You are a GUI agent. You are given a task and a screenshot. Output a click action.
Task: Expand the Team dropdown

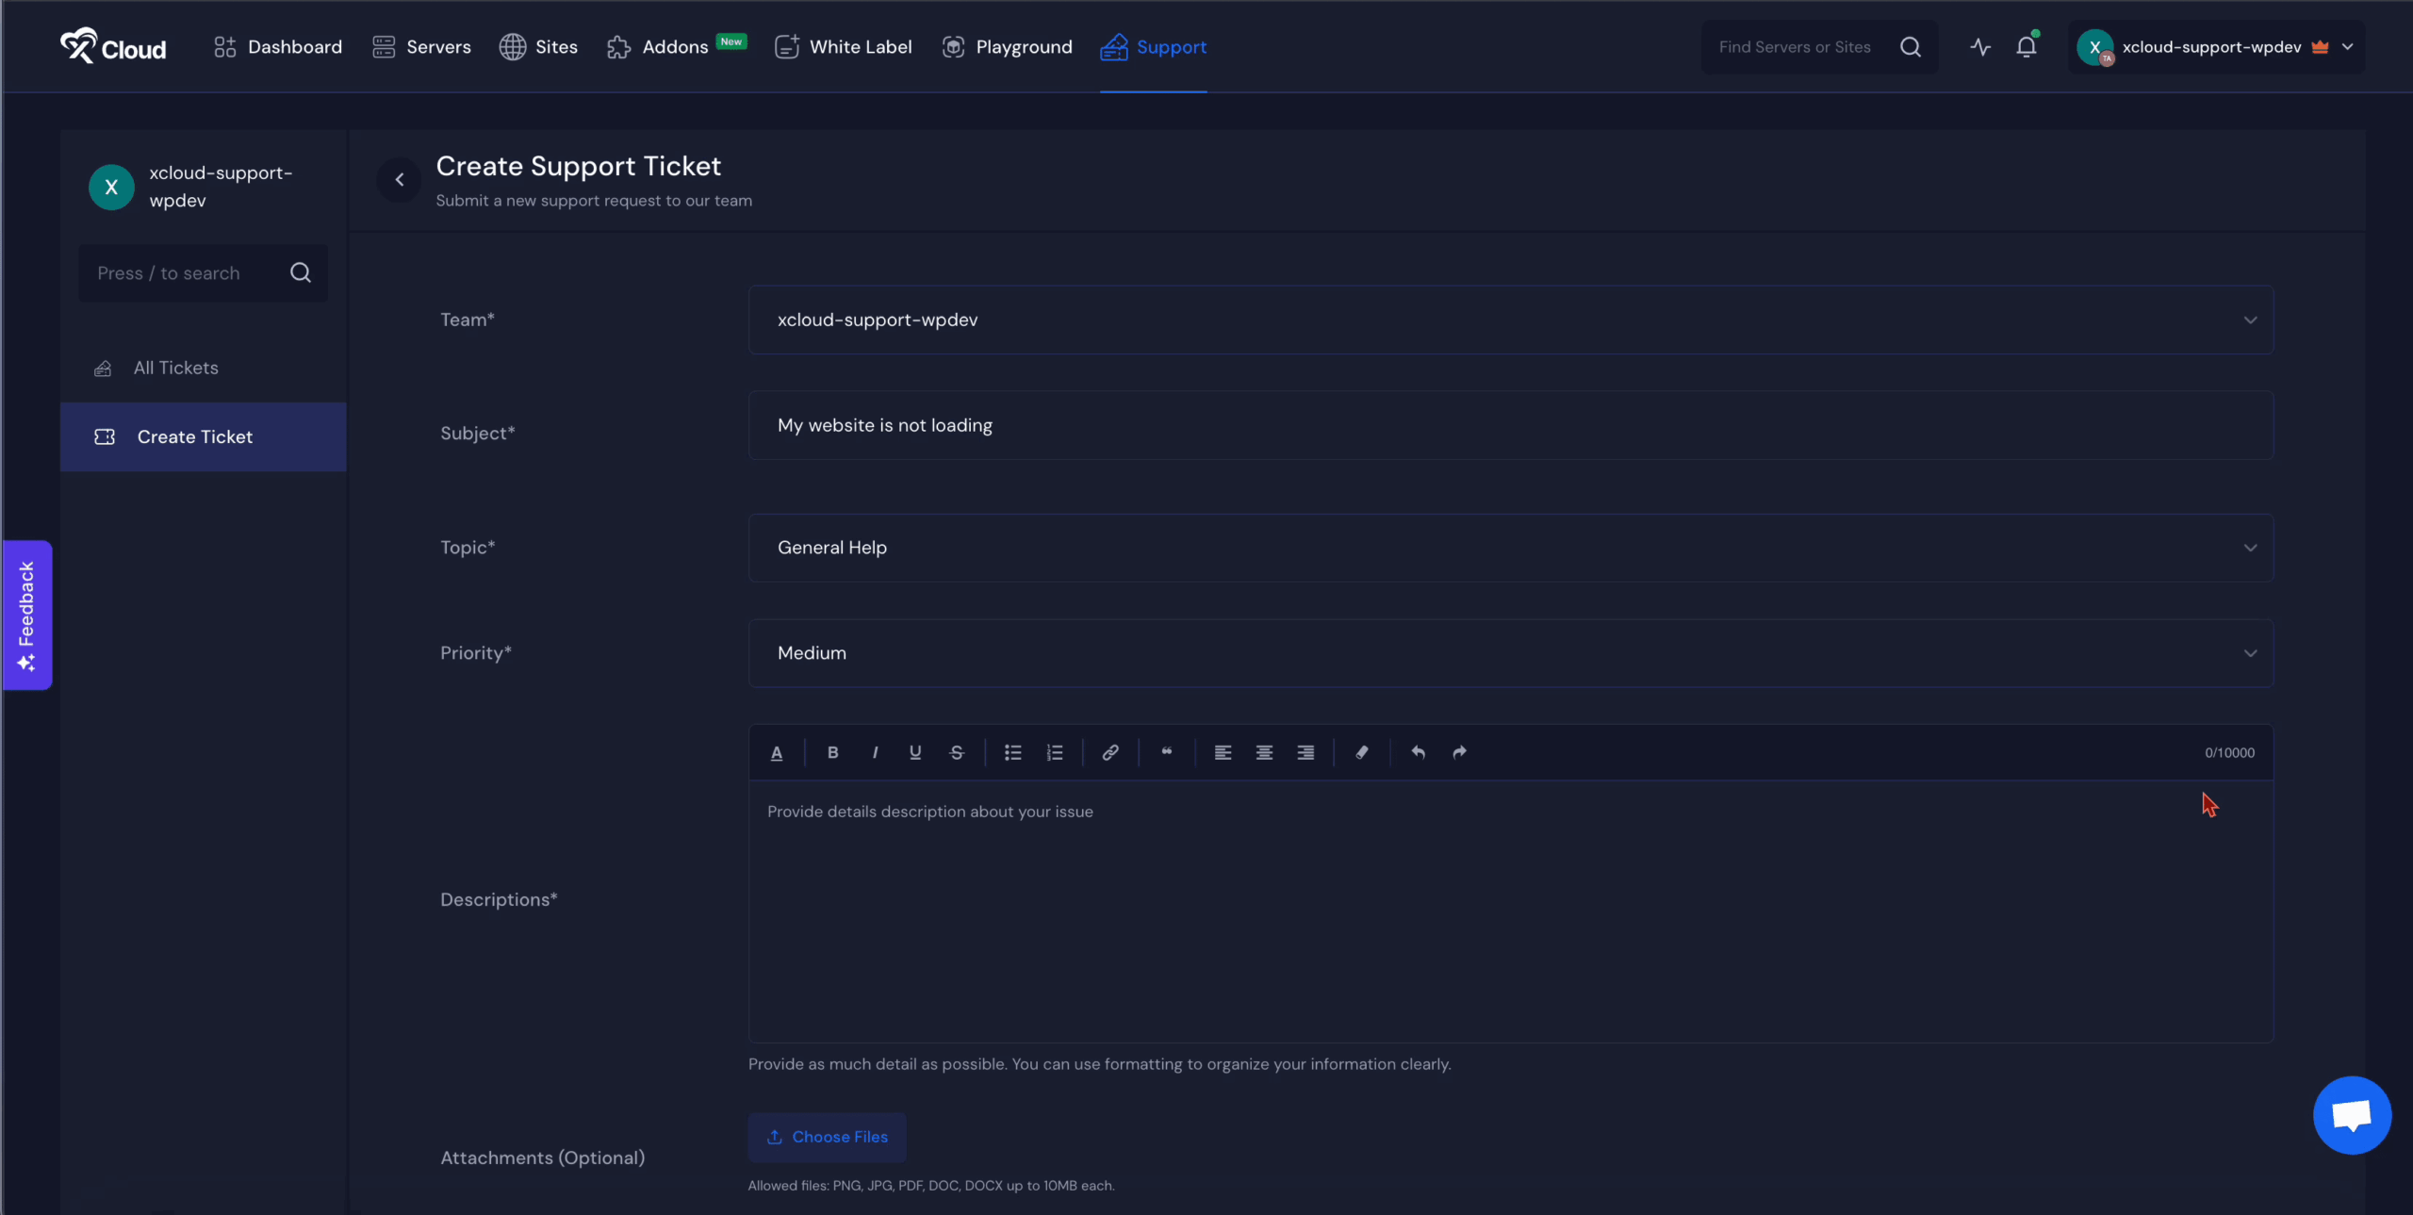point(1510,320)
